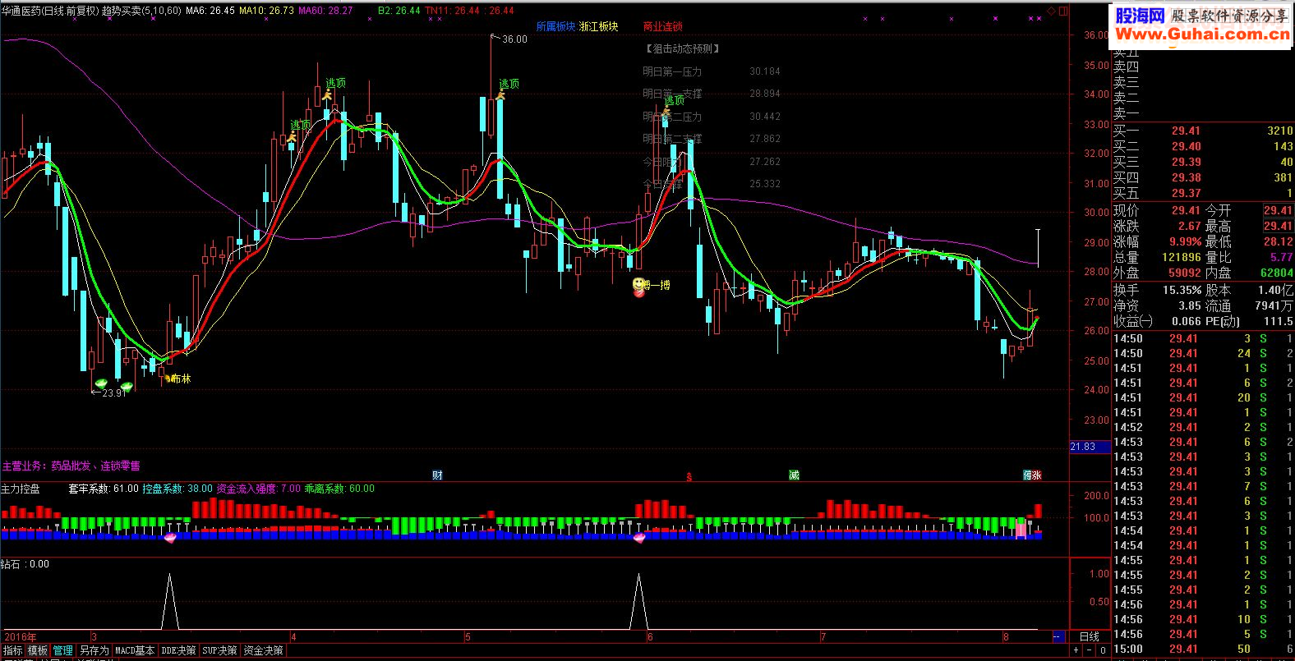Click the 控盘系数: 38.00 readout
Viewport: 1295px width, 661px height.
(177, 489)
